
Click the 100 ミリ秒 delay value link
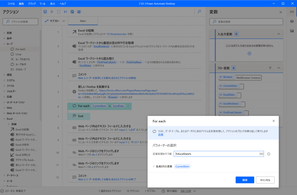[186, 191]
